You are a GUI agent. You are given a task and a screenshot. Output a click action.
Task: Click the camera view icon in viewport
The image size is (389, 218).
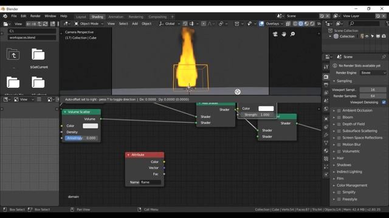pyautogui.click(x=275, y=34)
